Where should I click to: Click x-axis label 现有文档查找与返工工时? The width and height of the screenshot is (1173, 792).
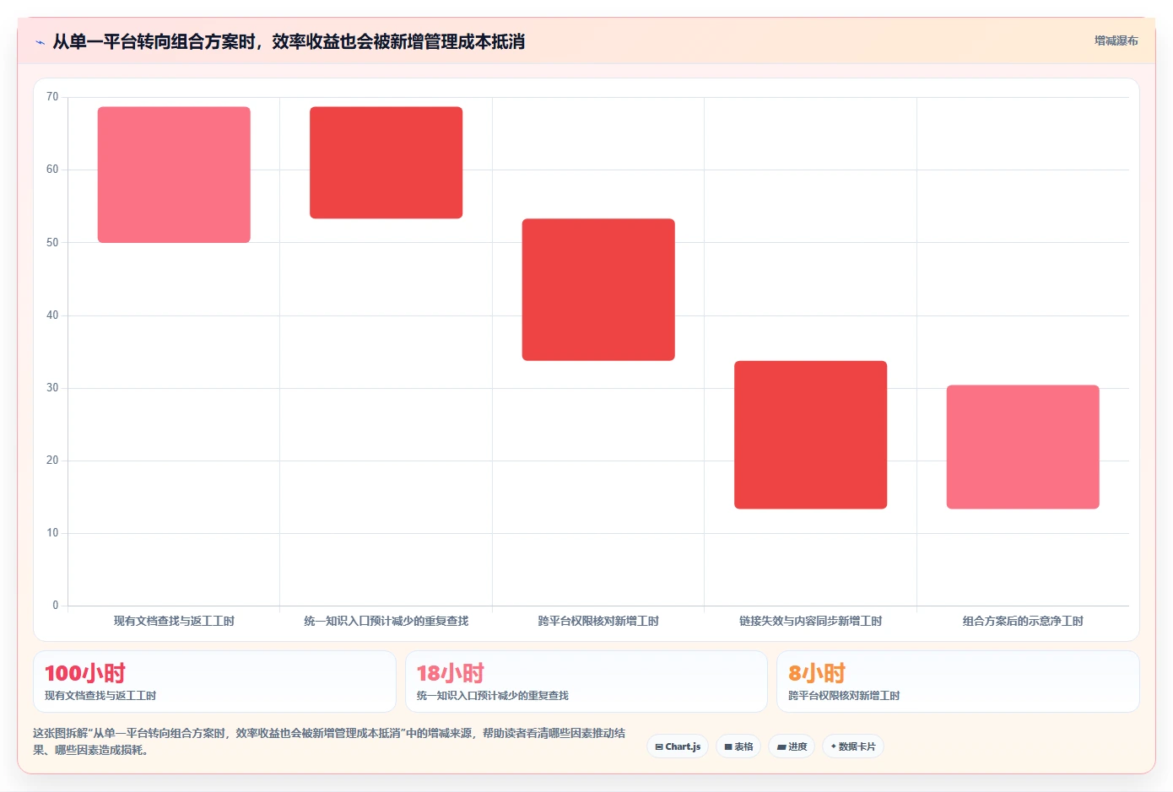pos(174,621)
